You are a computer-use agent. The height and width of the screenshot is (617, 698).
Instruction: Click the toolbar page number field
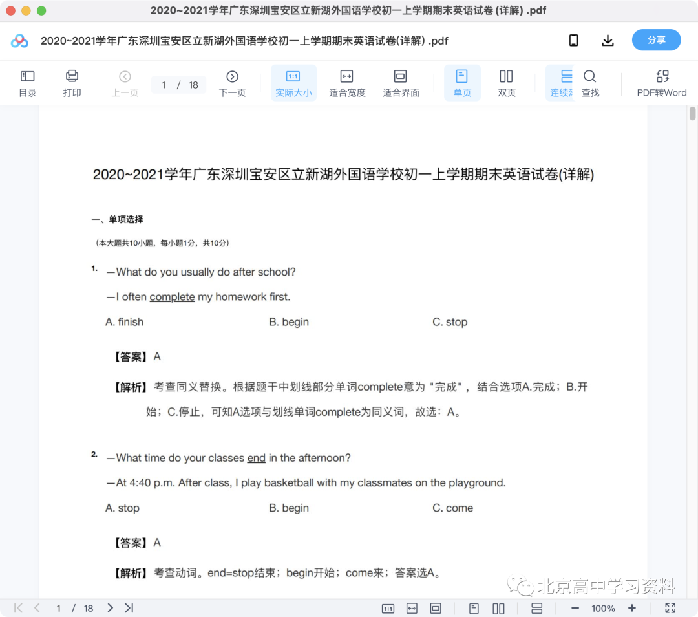click(164, 85)
